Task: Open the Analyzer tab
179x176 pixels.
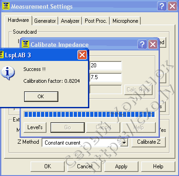Action: click(70, 21)
